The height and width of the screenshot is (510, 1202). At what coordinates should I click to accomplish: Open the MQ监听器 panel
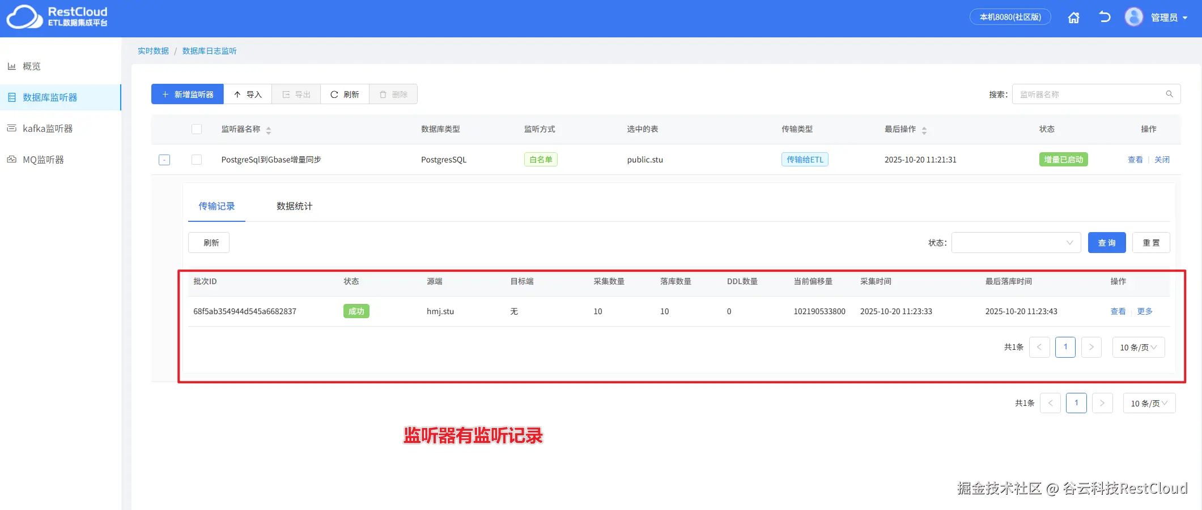click(x=43, y=159)
